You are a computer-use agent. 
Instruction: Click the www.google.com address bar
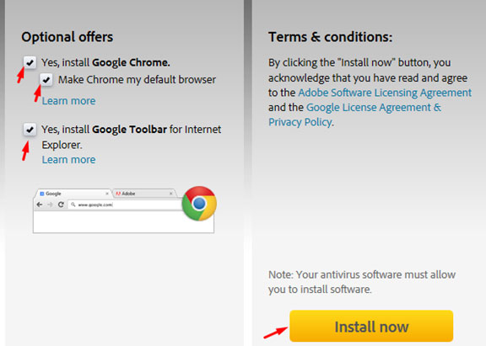pyautogui.click(x=125, y=205)
